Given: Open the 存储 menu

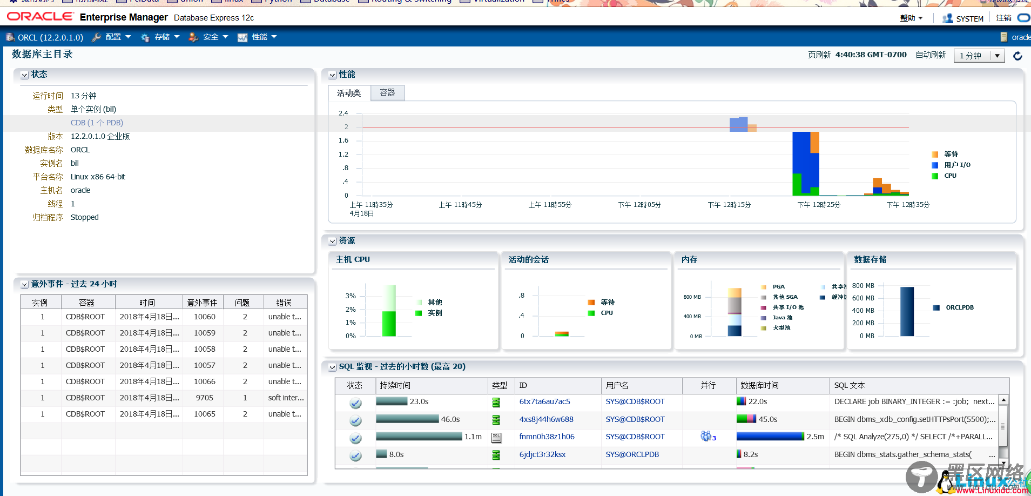Looking at the screenshot, I should (x=167, y=37).
